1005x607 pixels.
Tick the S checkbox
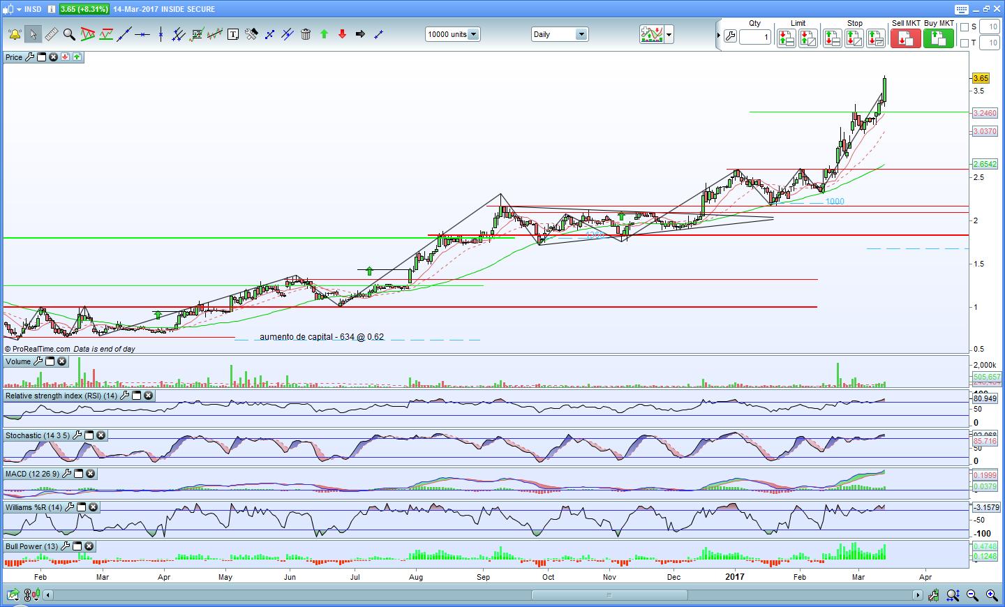(x=965, y=27)
